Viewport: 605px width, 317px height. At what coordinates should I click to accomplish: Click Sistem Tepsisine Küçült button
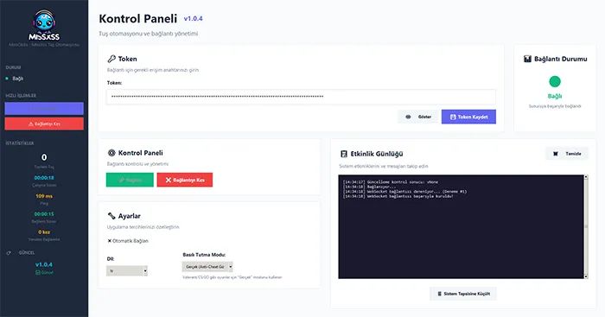pyautogui.click(x=463, y=294)
